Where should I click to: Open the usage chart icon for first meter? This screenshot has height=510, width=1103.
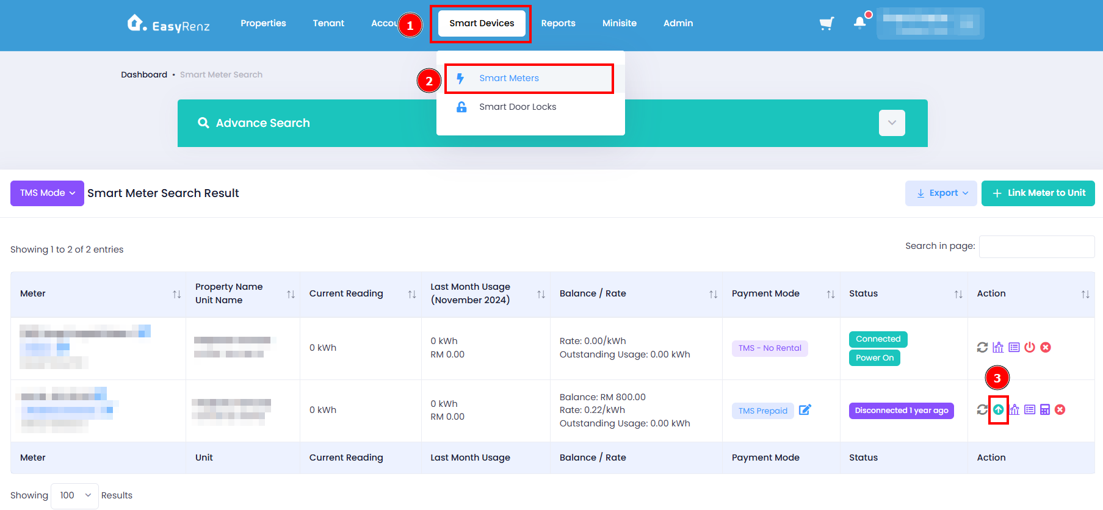(998, 347)
